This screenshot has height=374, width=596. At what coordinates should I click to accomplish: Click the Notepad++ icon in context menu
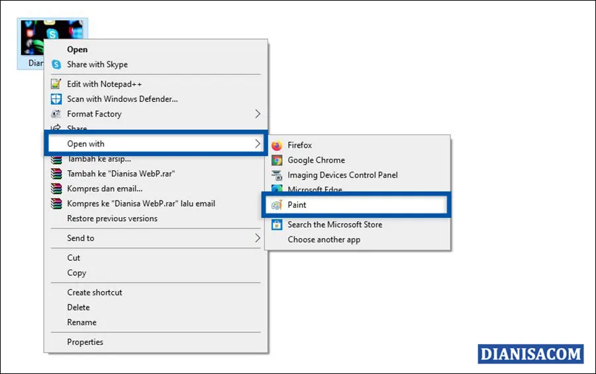pos(56,84)
